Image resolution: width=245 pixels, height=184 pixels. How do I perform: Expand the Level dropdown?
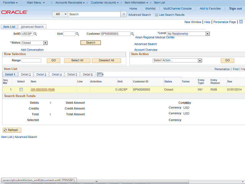point(207,34)
